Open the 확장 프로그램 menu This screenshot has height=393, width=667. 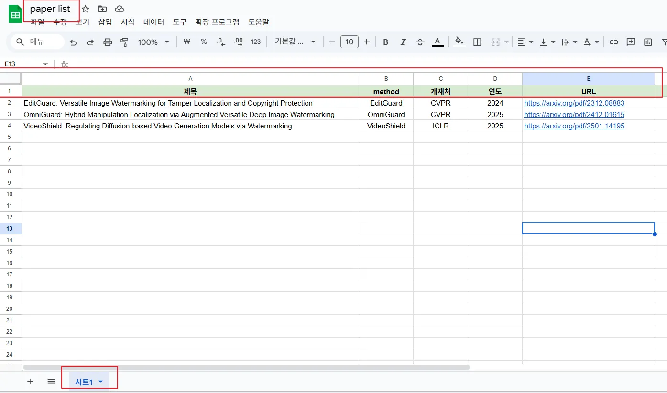coord(218,22)
